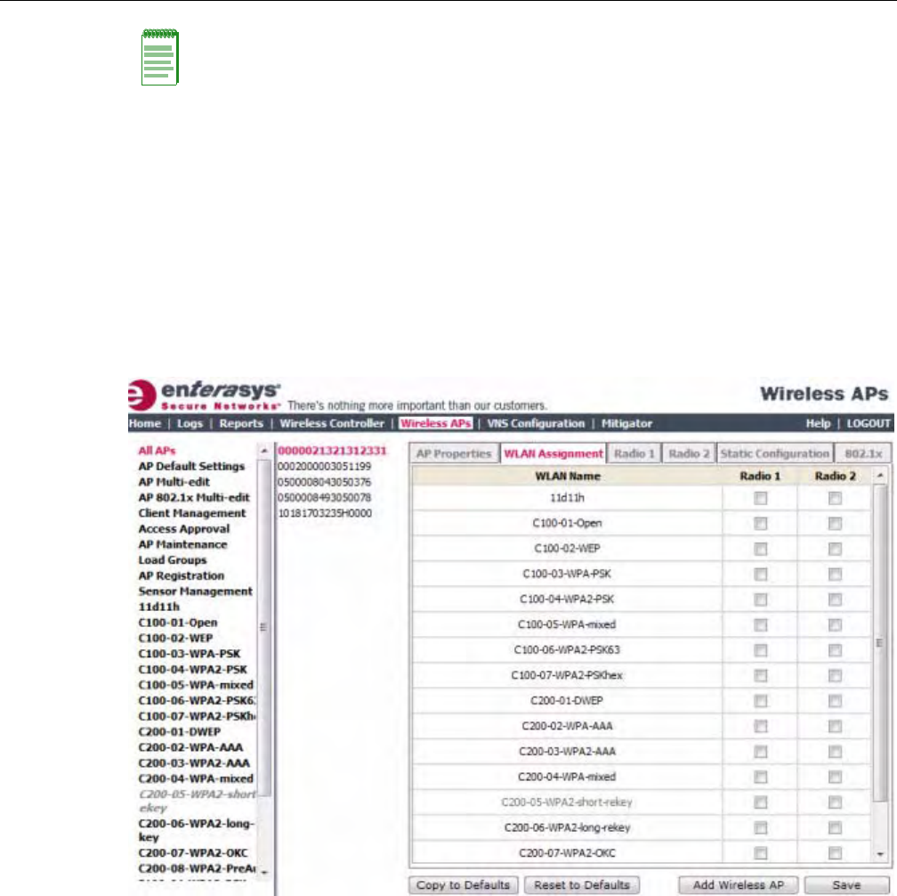Viewport: 897px width, 896px height.
Task: Click C200-03-WPA2-AAA table row name
Action: pos(567,751)
